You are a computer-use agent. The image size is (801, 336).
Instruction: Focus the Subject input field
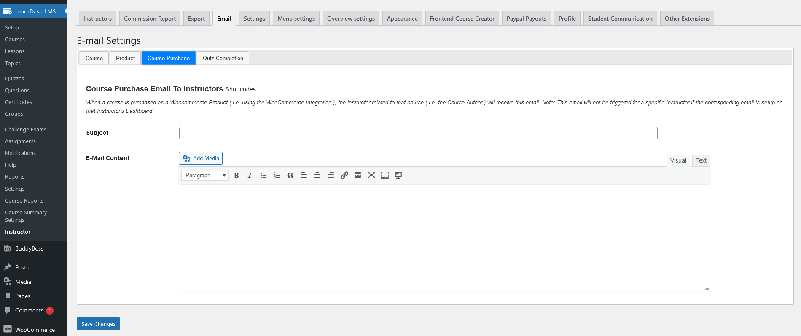pyautogui.click(x=418, y=133)
